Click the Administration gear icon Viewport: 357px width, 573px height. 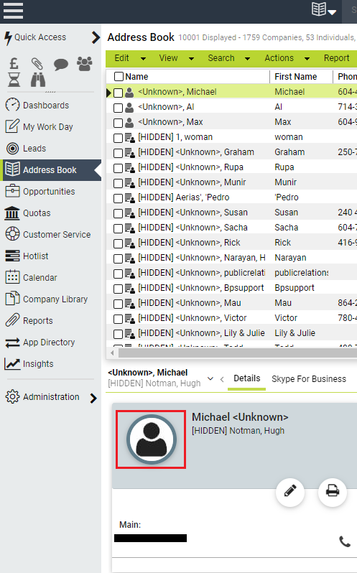pyautogui.click(x=12, y=396)
